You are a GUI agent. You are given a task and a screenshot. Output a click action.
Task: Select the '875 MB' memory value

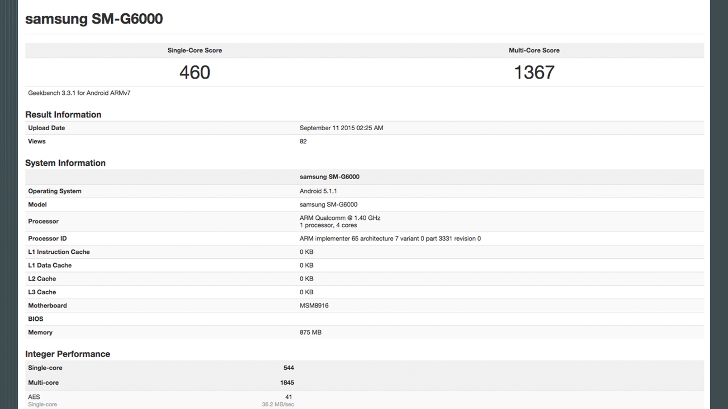pos(311,333)
